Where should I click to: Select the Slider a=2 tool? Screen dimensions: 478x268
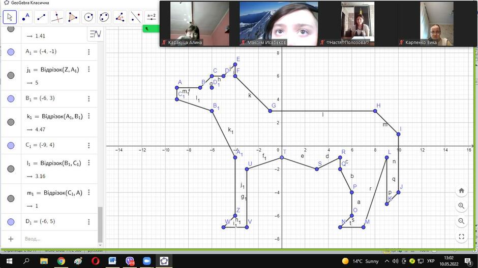[151, 17]
